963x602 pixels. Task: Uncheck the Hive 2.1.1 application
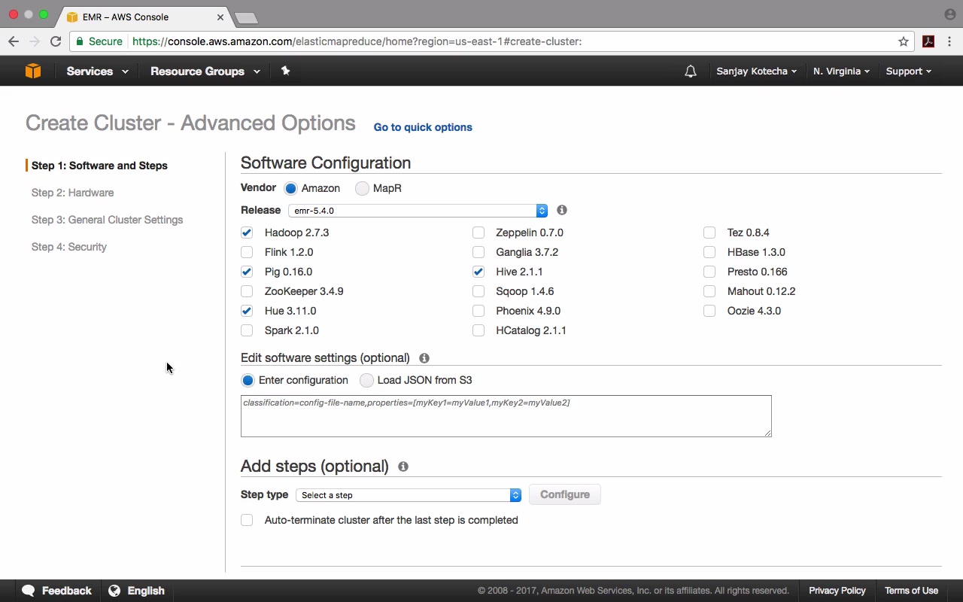[478, 272]
